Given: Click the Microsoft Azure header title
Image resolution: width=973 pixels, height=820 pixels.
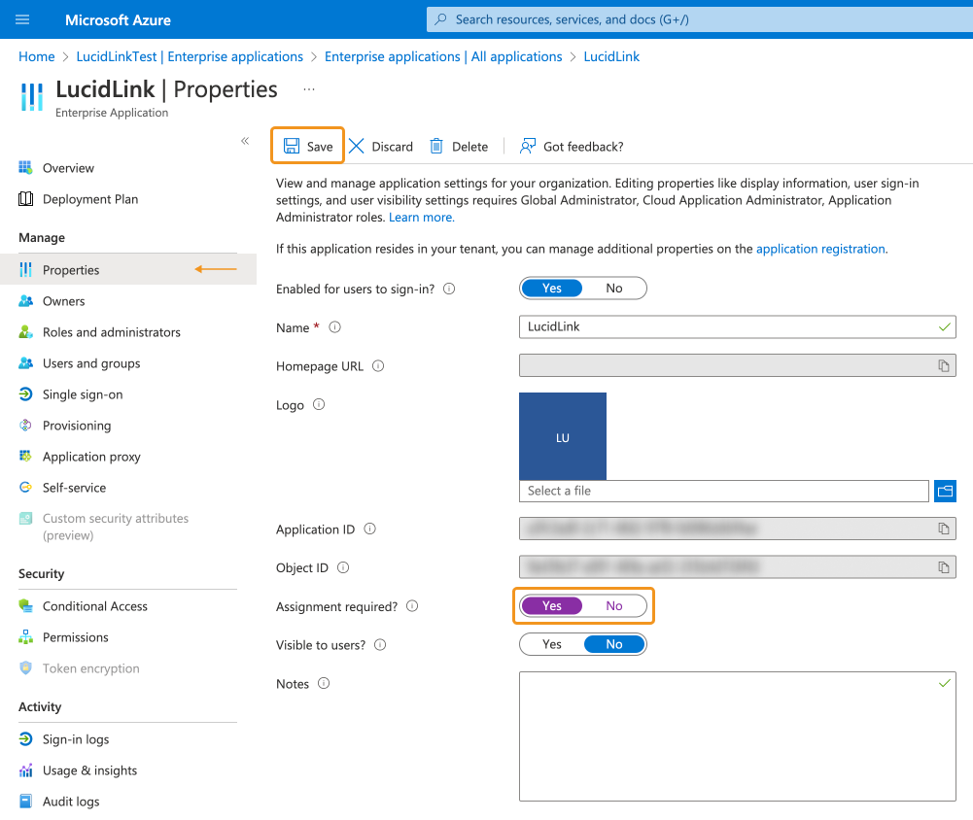Looking at the screenshot, I should click(118, 19).
